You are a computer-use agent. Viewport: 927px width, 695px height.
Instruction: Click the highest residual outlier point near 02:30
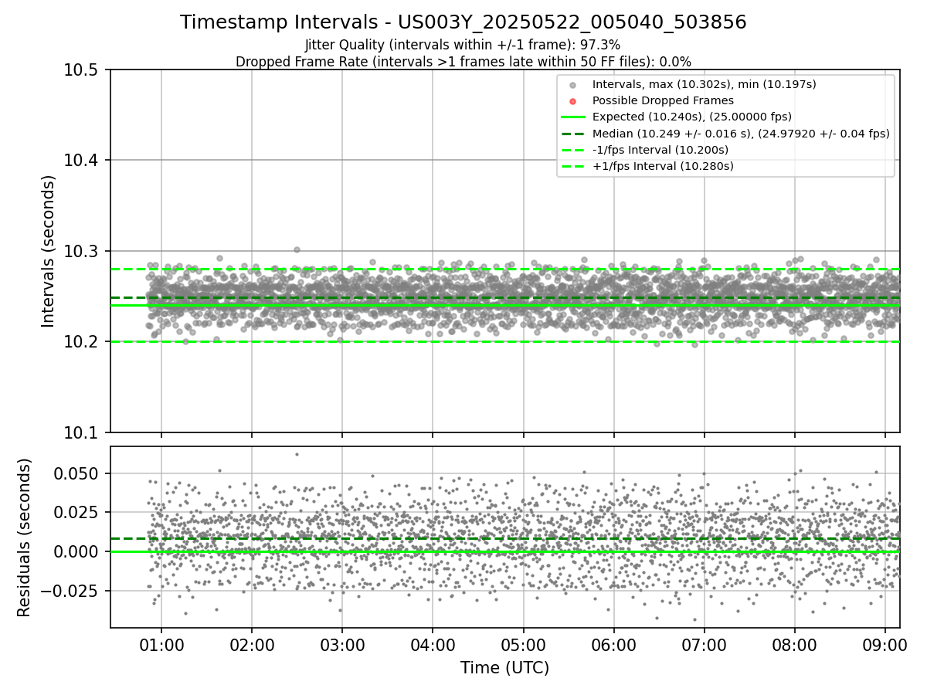click(297, 454)
